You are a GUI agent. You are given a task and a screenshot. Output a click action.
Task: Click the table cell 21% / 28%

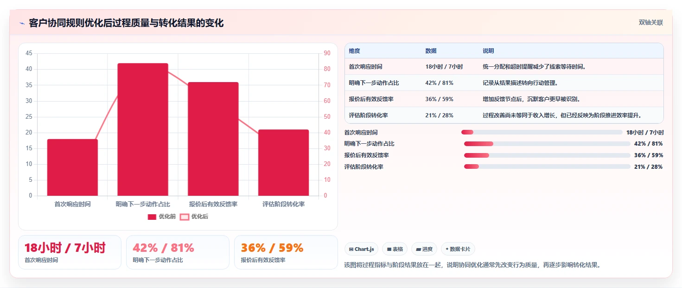439,115
